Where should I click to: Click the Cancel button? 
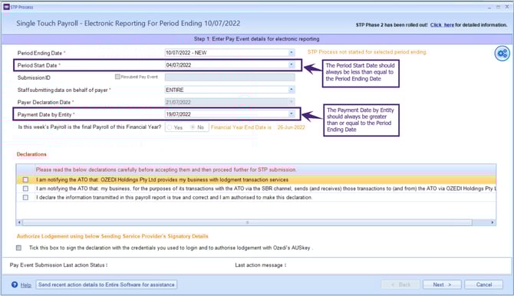click(x=483, y=284)
